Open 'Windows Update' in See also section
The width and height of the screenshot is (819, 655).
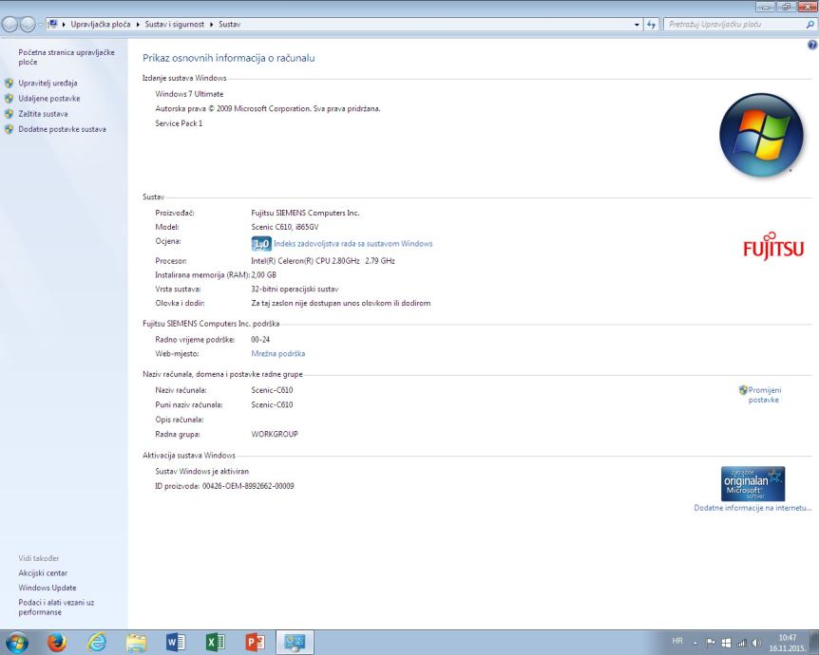47,588
